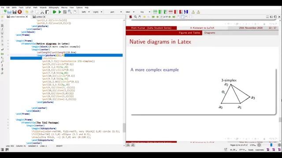
Task: Open the LaTeX menu
Action: pyautogui.click(x=28, y=7)
